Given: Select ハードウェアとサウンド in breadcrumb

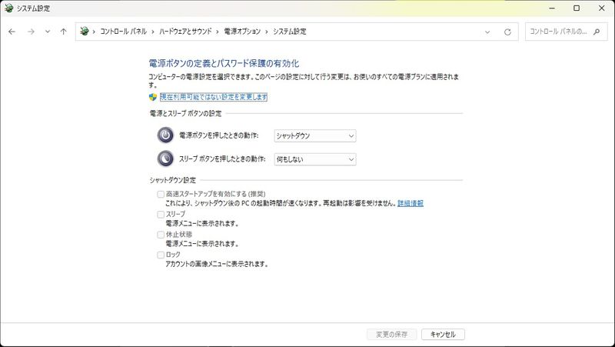Looking at the screenshot, I should (x=186, y=32).
